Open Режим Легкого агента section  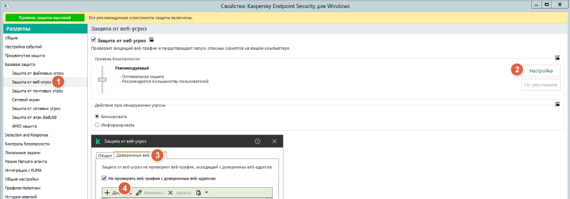26,162
